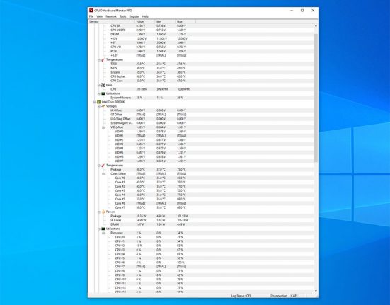This screenshot has width=390, height=305.
Task: Select the Intel Core i9 9900K label
Action: tap(113, 102)
